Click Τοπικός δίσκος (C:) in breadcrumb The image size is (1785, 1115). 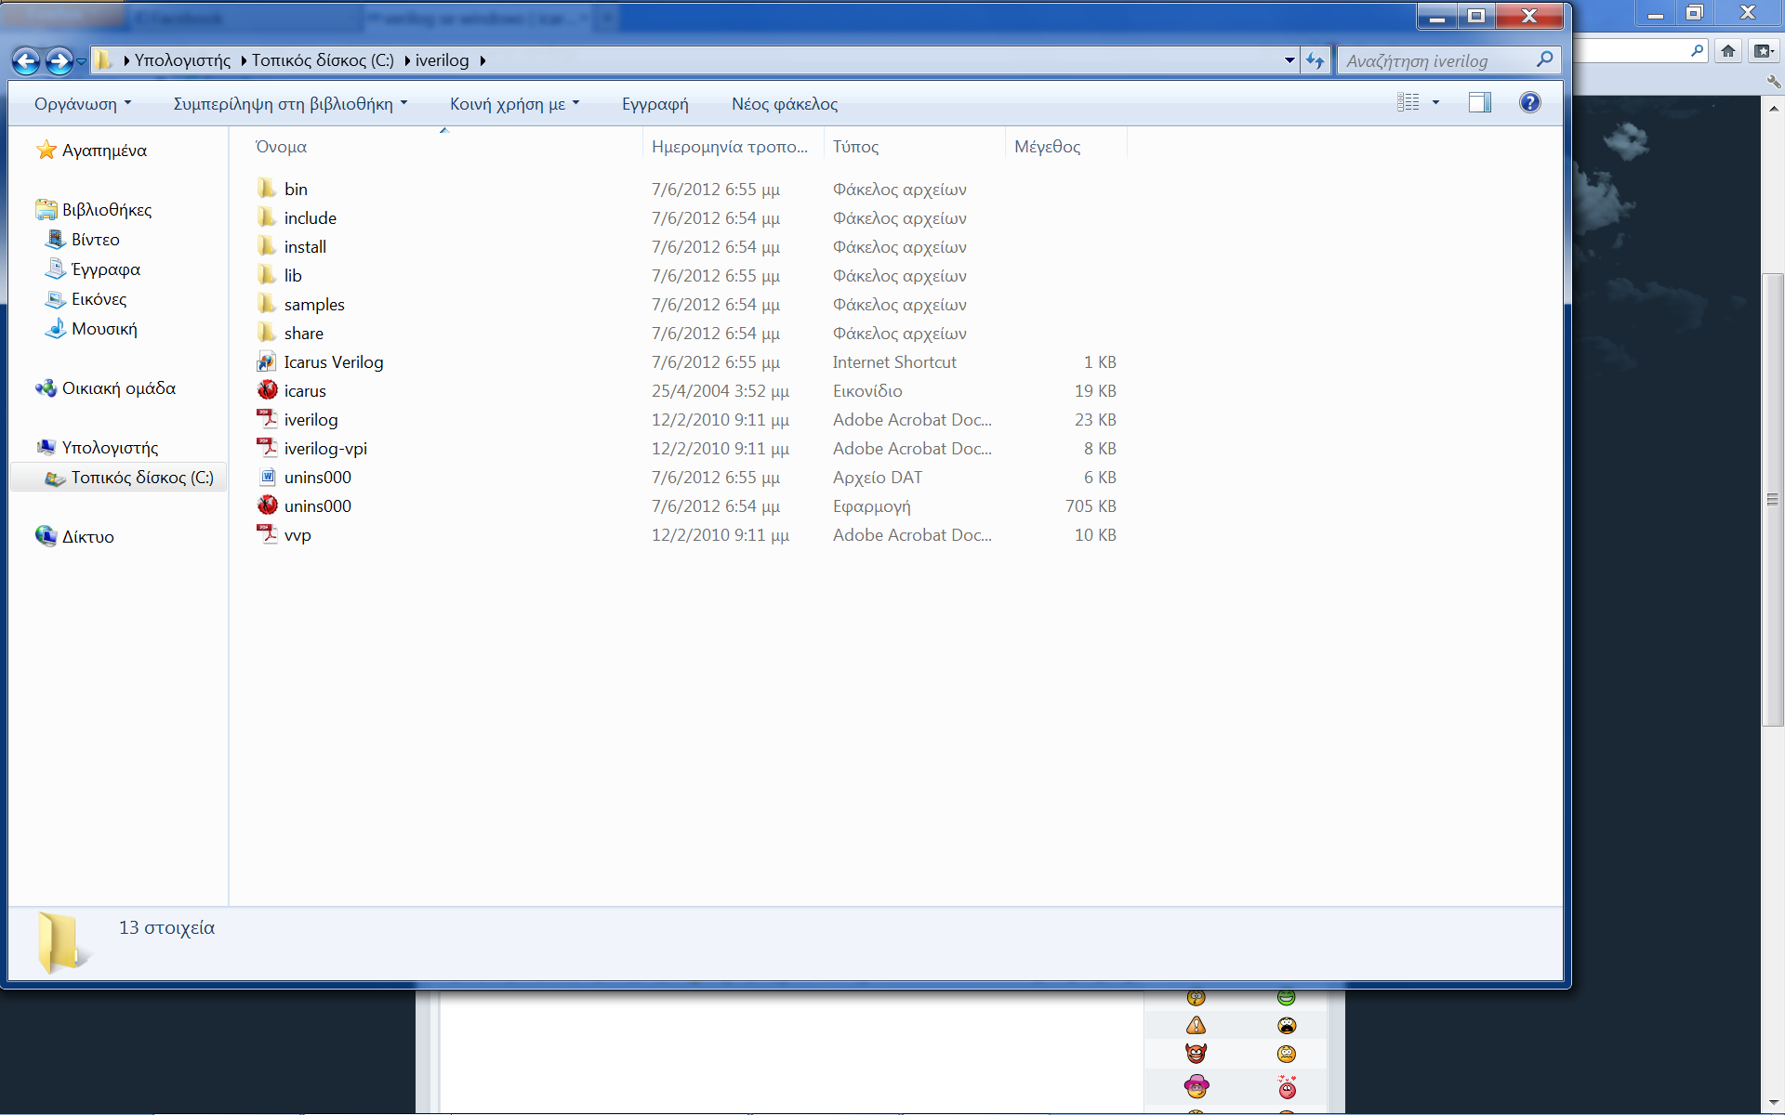[323, 60]
